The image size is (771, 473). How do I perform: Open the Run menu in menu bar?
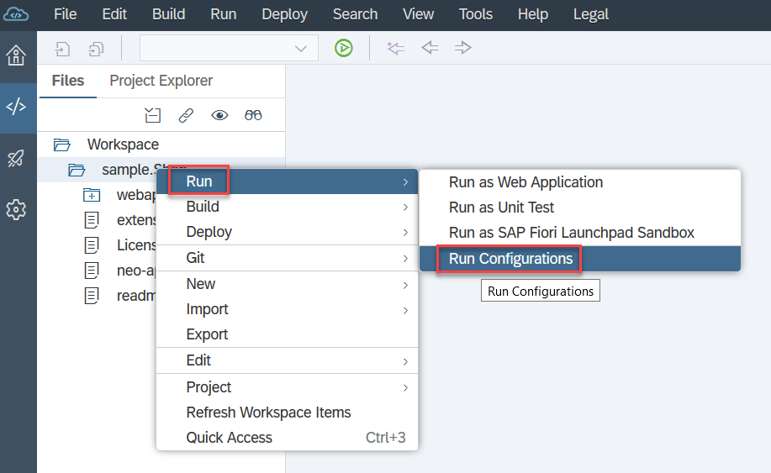224,14
